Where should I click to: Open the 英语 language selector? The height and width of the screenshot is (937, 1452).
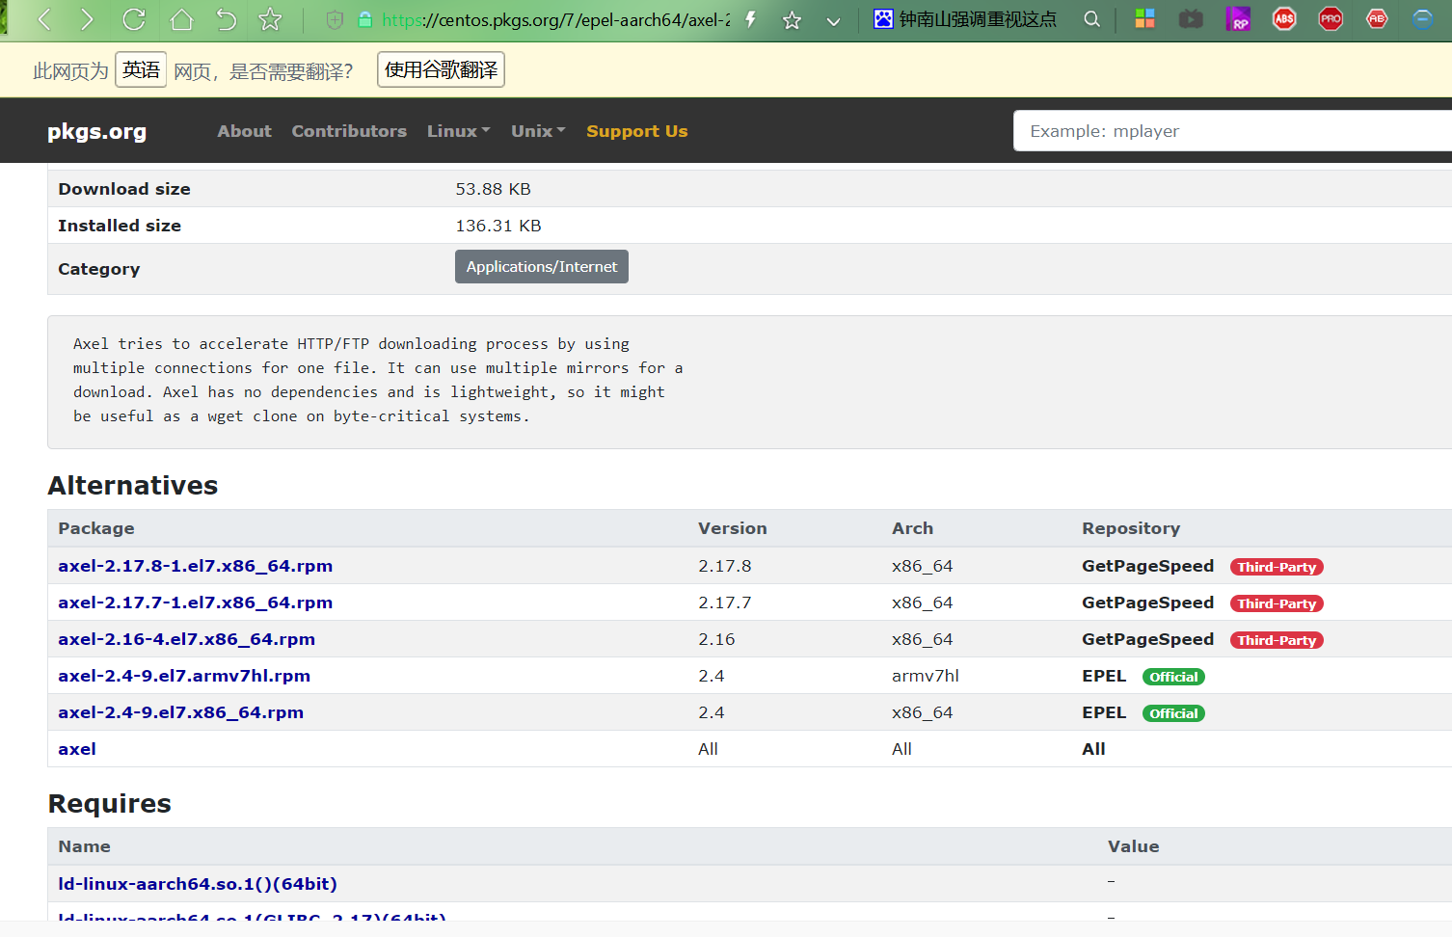[141, 69]
